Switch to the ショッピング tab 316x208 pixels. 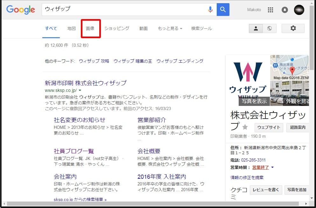(117, 28)
